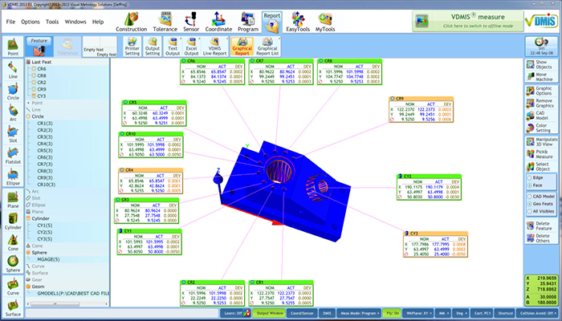Screen dimensions: 562x321
Task: Open the Tolerance toolbar
Action: [165, 22]
